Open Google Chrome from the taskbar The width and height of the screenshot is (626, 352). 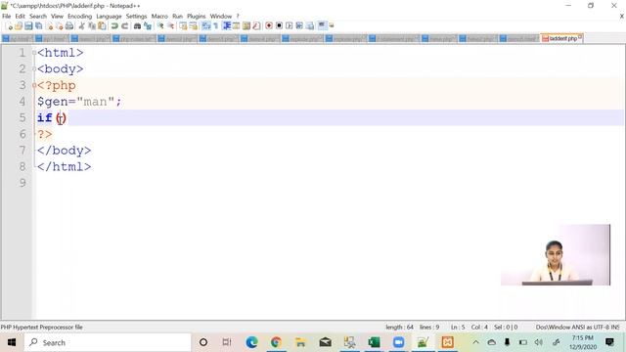(x=276, y=342)
